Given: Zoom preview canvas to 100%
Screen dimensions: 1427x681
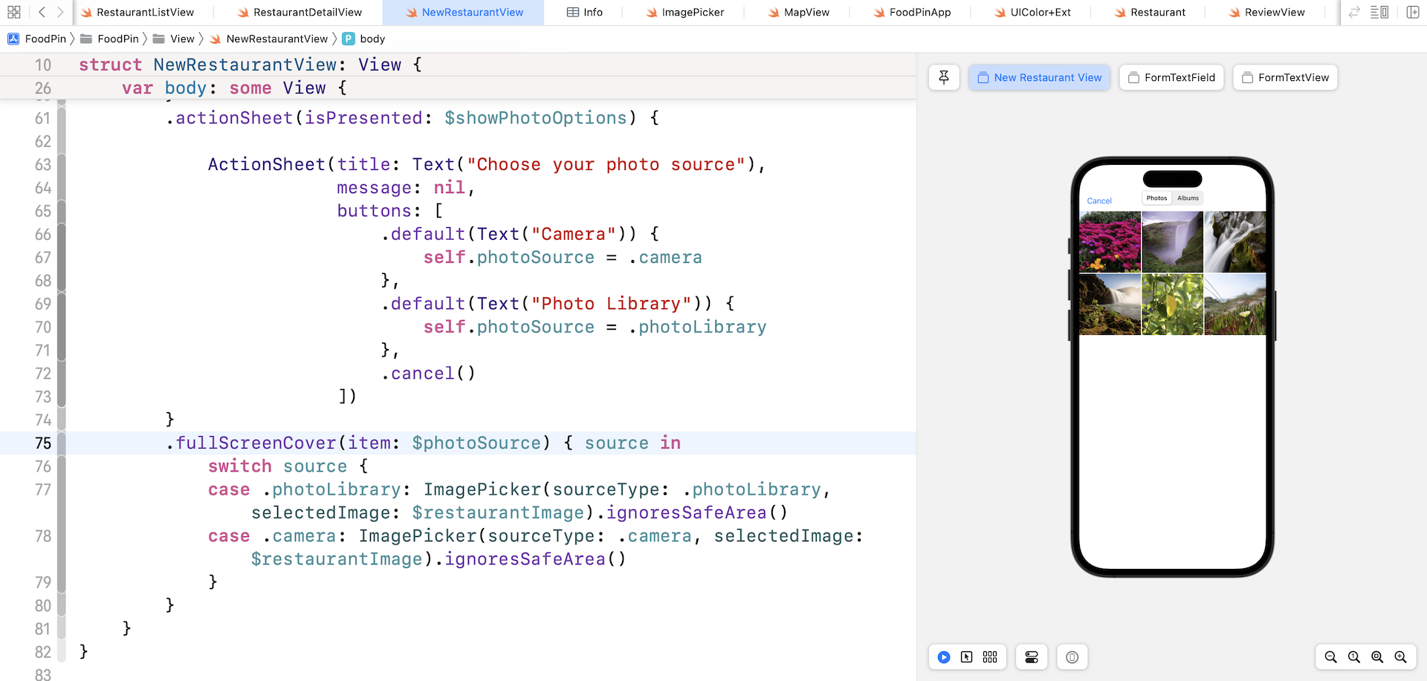Looking at the screenshot, I should [x=1354, y=657].
